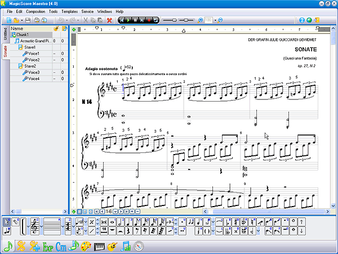
Task: Expand the tempo marking dropdown
Action: pyautogui.click(x=86, y=222)
